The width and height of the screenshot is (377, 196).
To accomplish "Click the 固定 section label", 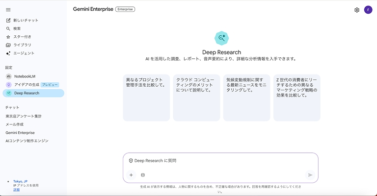I will click(x=9, y=68).
